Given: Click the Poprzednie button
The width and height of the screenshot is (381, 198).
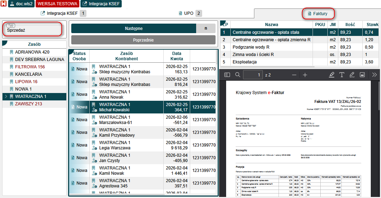Looking at the screenshot, I should 143,40.
